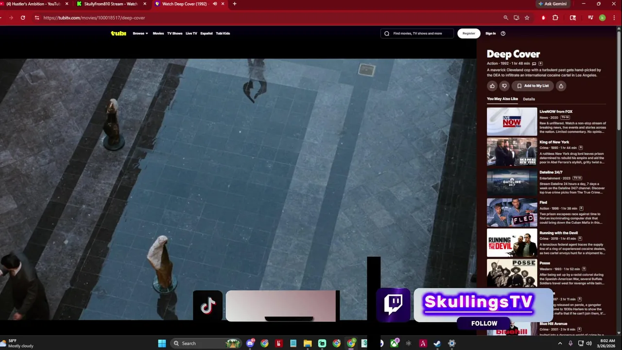Open the Dateline 24/7 thumbnail
Viewport: 622px width, 350px height.
coord(512,182)
